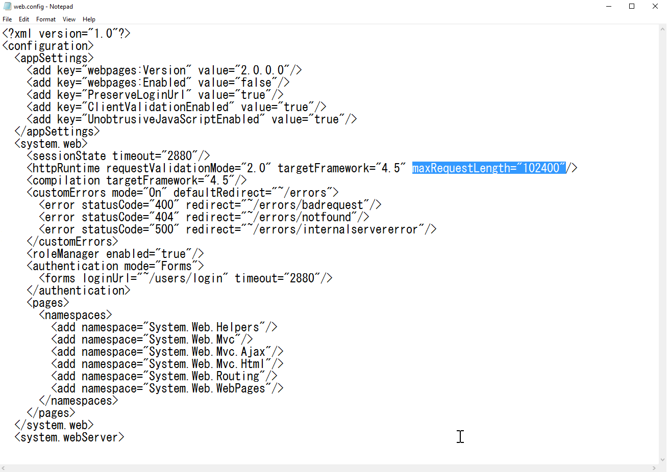Click the roleManager enabled="true" line
This screenshot has width=669, height=472.
pos(115,254)
